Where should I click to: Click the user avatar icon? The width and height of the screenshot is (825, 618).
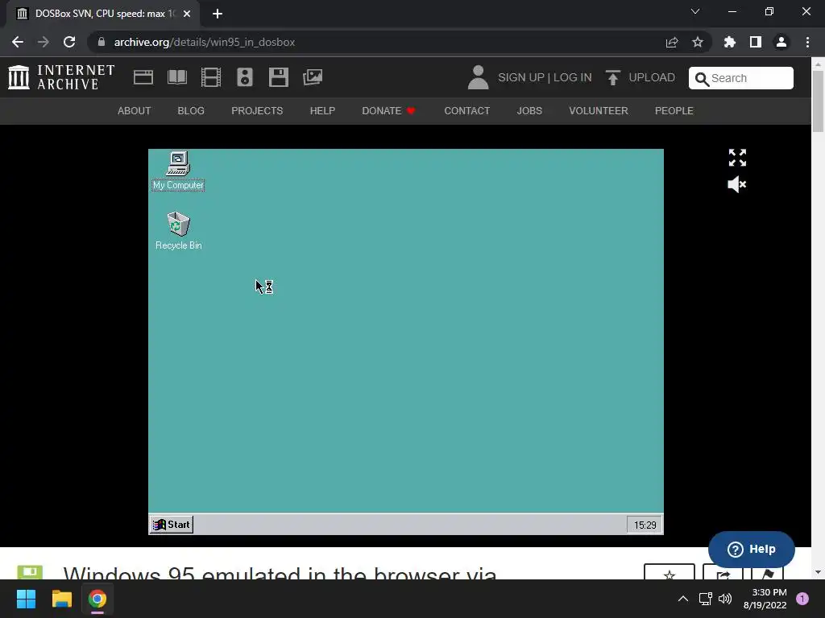pos(478,77)
